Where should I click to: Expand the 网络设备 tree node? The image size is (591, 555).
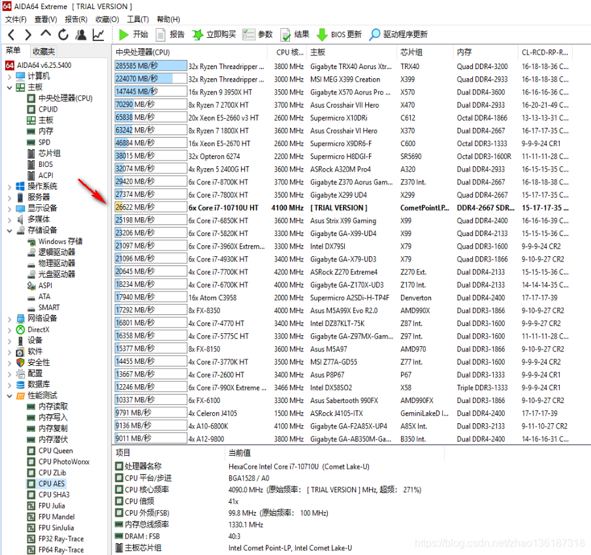[9, 319]
